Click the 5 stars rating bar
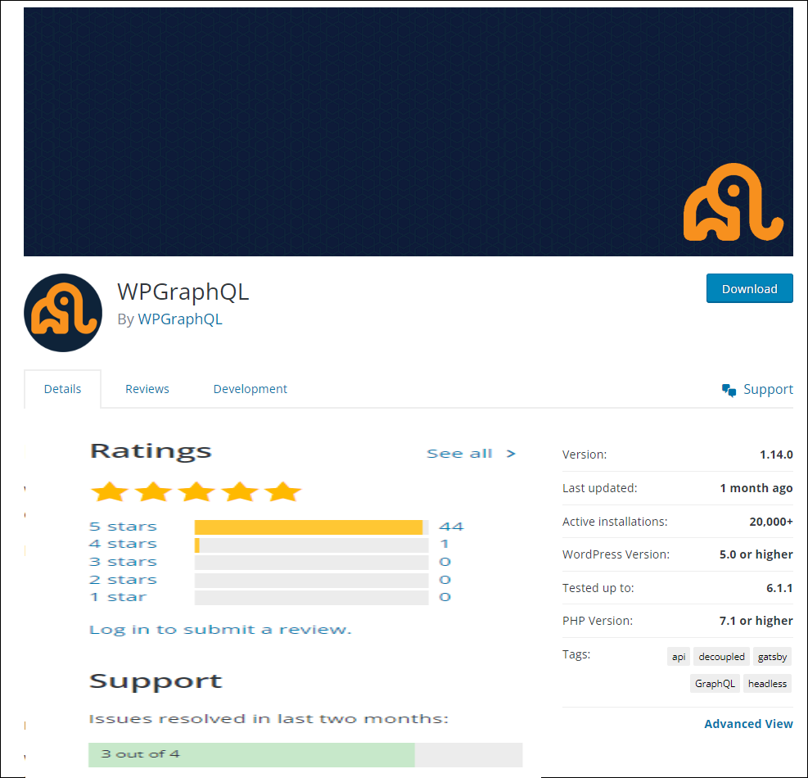808x778 pixels. click(311, 527)
